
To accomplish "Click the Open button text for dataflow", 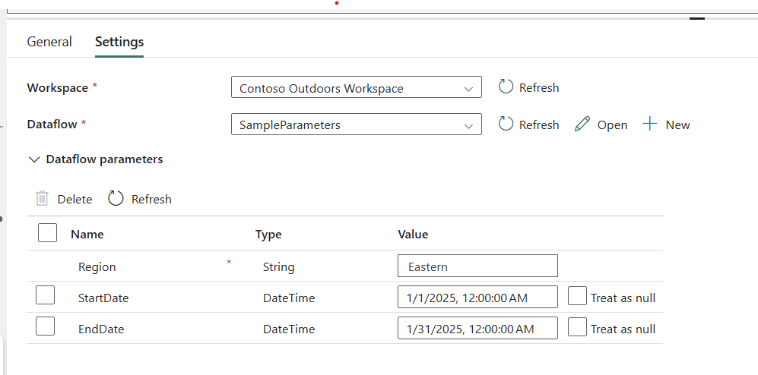I will (612, 125).
